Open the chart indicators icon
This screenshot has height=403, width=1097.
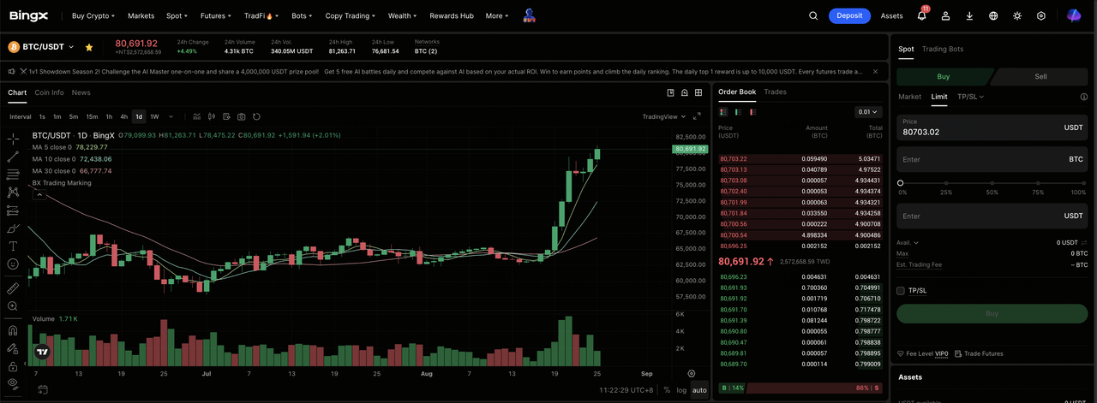(x=196, y=116)
